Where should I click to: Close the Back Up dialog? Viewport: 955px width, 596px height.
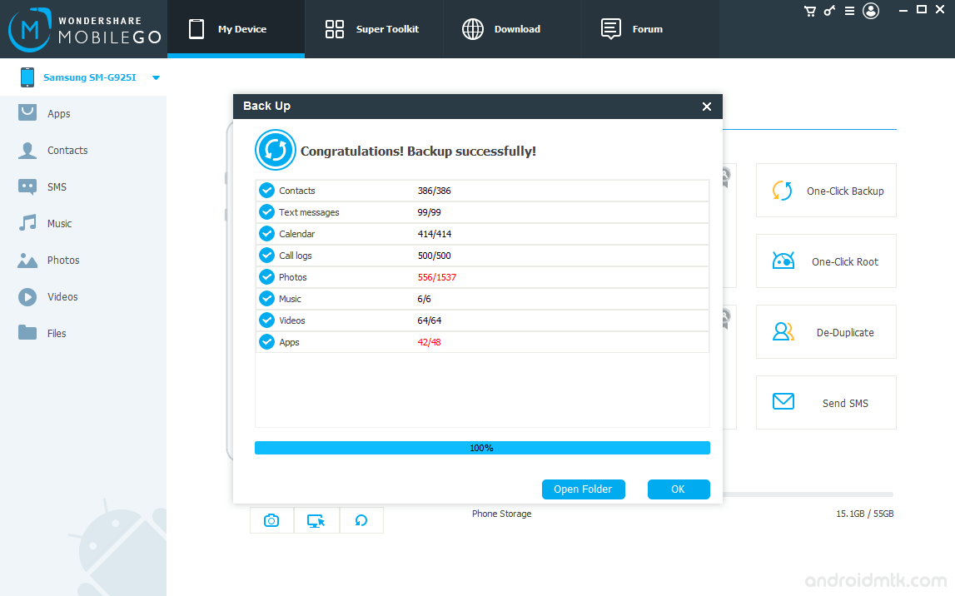tap(707, 107)
